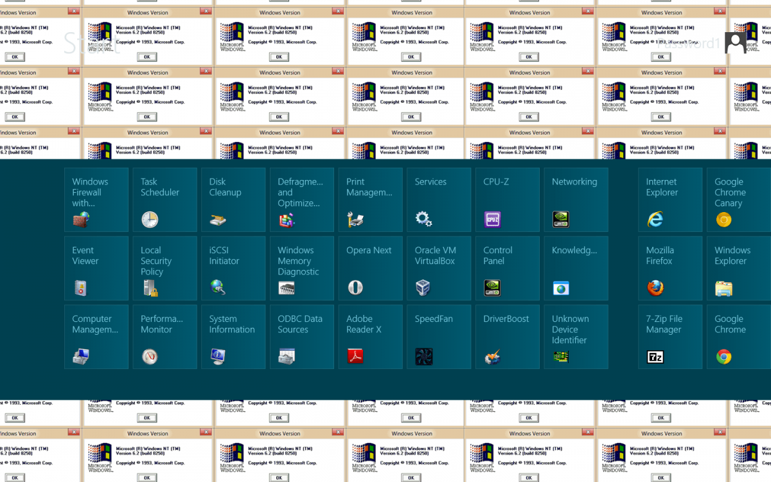Image resolution: width=771 pixels, height=482 pixels.
Task: Open System Information tile
Action: (x=233, y=337)
